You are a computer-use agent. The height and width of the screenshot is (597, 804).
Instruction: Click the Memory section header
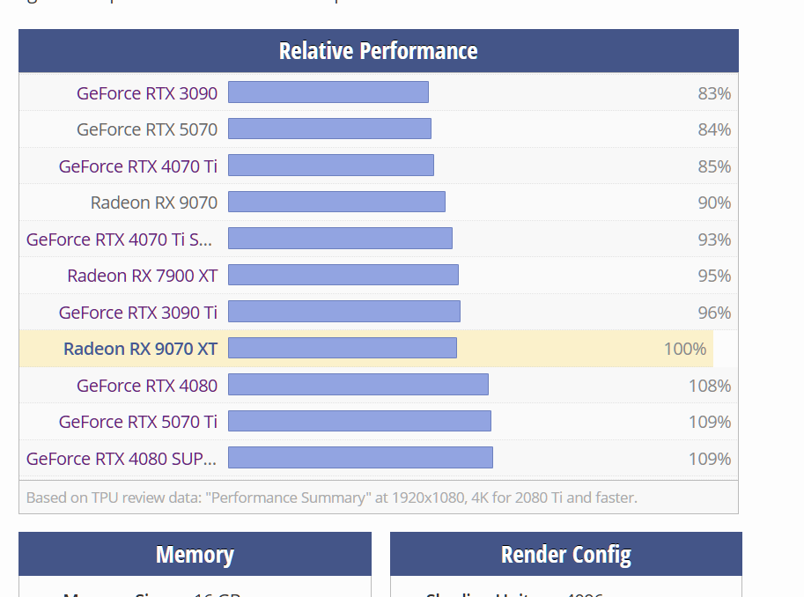click(195, 554)
